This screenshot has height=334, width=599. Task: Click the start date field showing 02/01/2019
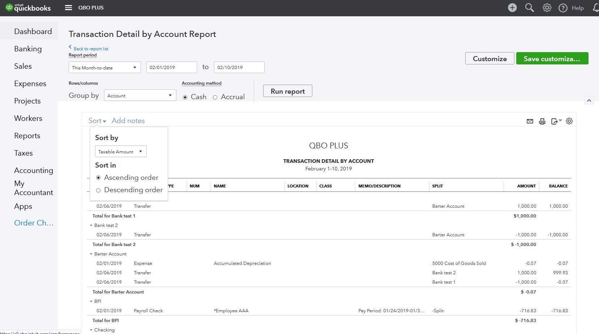point(171,67)
